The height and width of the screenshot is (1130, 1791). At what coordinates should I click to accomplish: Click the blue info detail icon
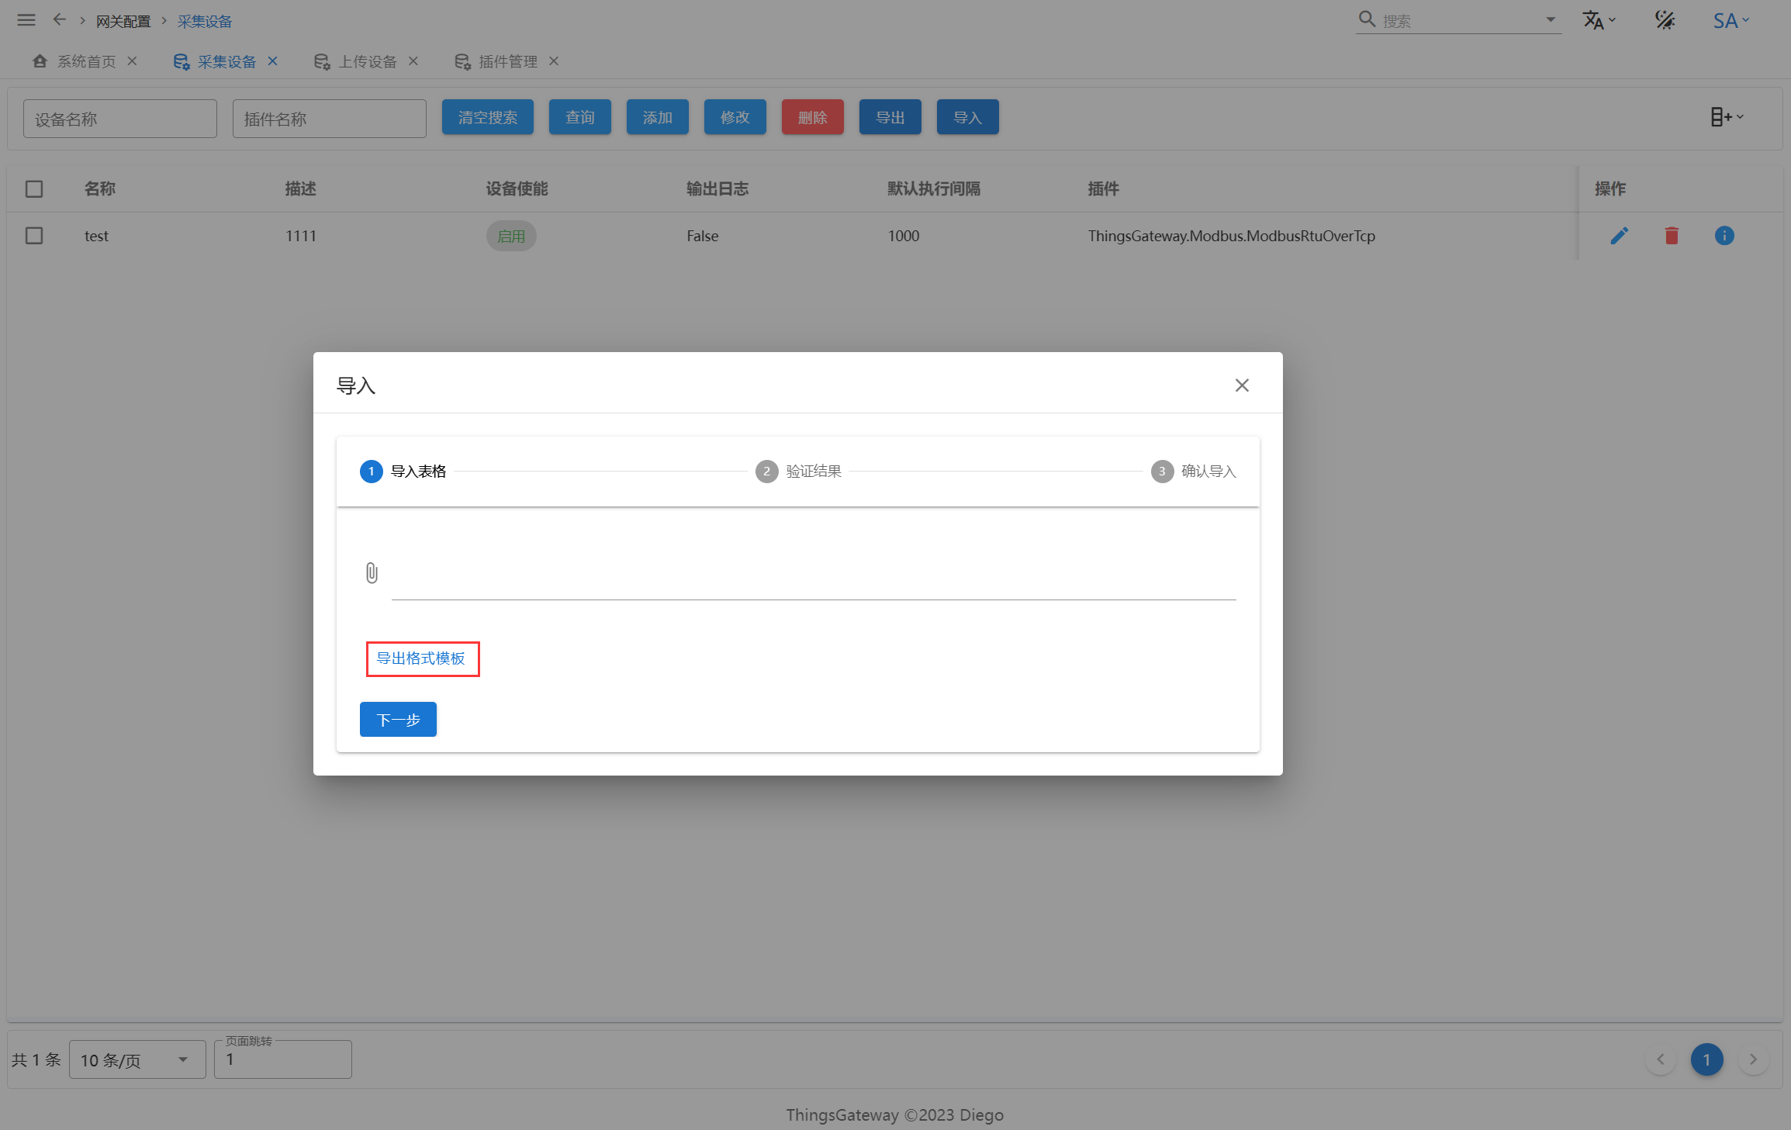point(1724,236)
